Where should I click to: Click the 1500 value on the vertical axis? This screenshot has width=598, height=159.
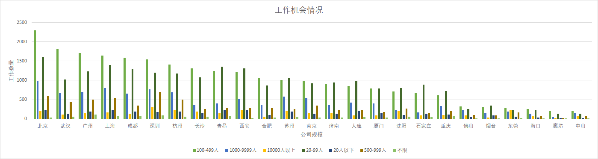click(x=22, y=61)
